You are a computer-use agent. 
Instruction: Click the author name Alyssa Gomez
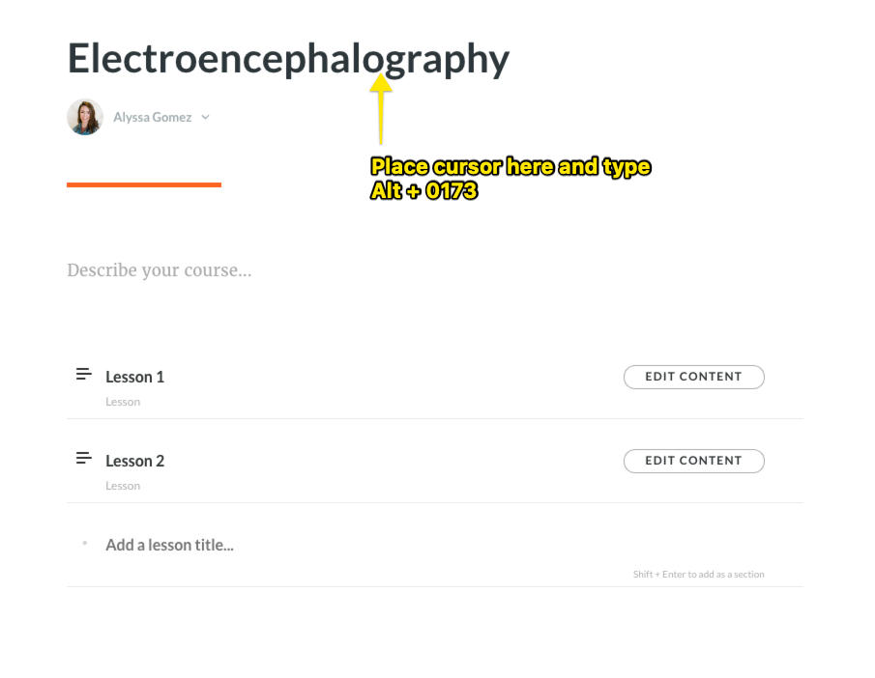(x=152, y=118)
